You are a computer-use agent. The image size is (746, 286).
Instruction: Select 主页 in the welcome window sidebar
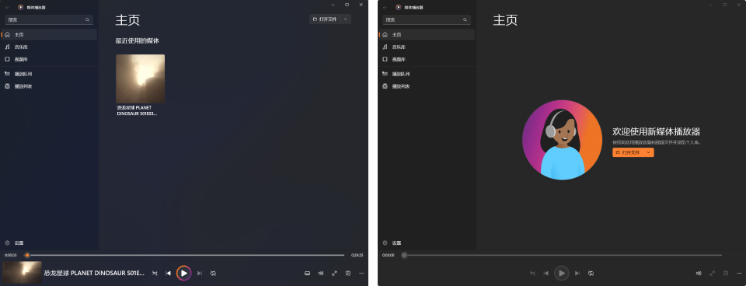point(427,35)
